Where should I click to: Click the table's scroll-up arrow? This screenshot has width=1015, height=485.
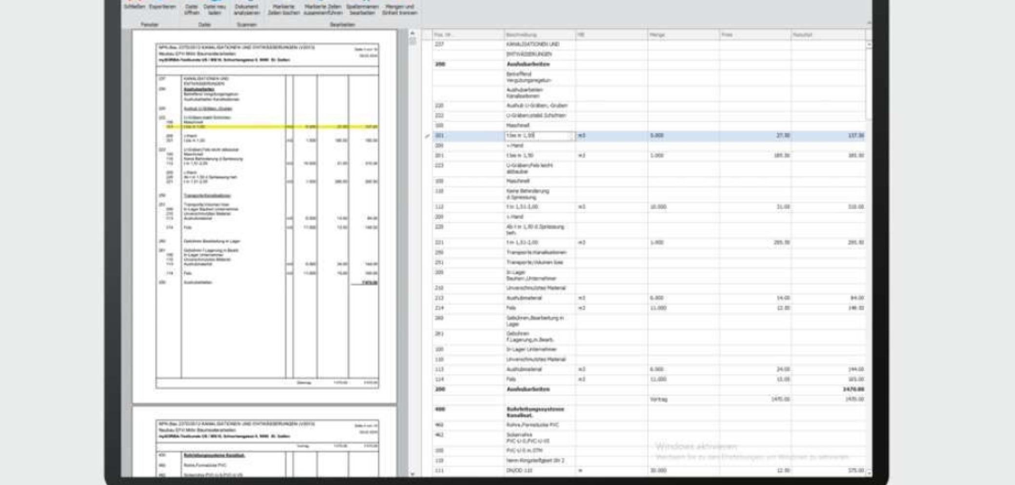point(869,44)
